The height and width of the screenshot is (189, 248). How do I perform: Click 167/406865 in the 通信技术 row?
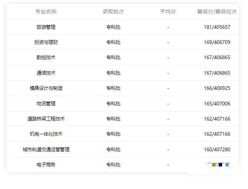217,73
